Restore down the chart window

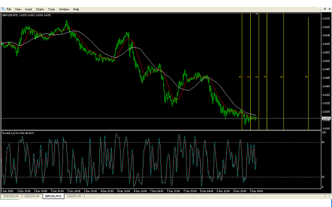point(325,9)
